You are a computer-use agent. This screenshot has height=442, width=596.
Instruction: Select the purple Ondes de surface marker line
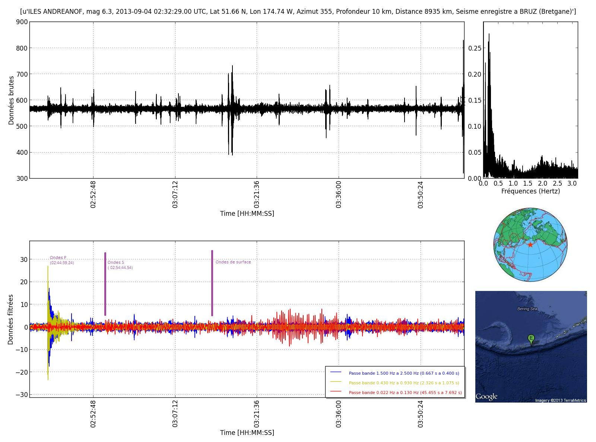[212, 283]
